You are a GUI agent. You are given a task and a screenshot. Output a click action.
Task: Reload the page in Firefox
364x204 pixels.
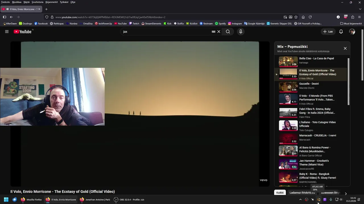point(310,17)
